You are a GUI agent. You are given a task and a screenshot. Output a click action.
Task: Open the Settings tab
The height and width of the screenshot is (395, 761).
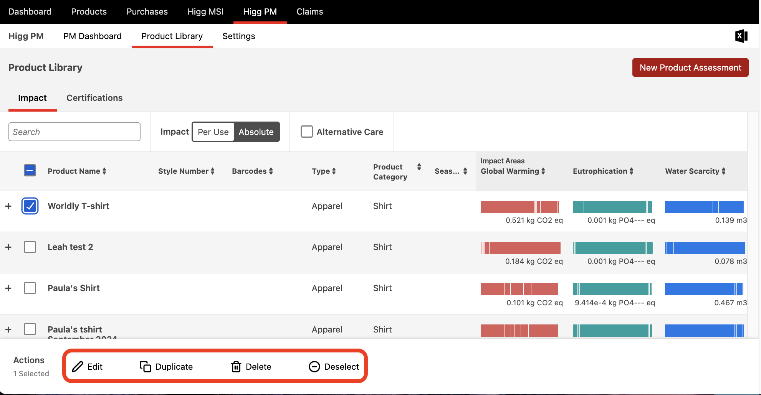[239, 36]
